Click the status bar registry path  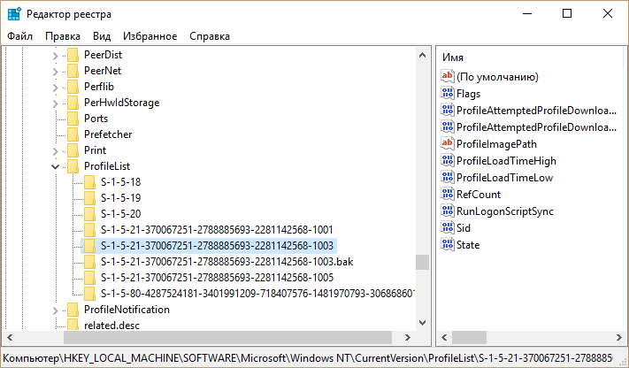(x=308, y=357)
